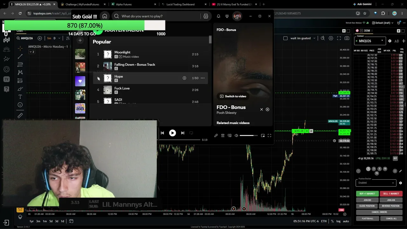This screenshot has height=229, width=407.
Task: Expand the indicators legend showing 2
Action: pyautogui.click(x=31, y=52)
